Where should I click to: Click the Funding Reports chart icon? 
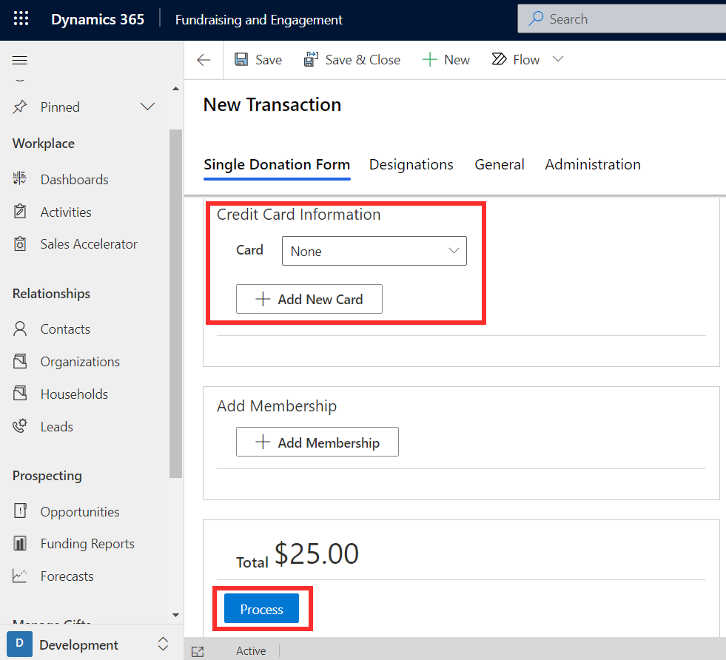pos(19,543)
